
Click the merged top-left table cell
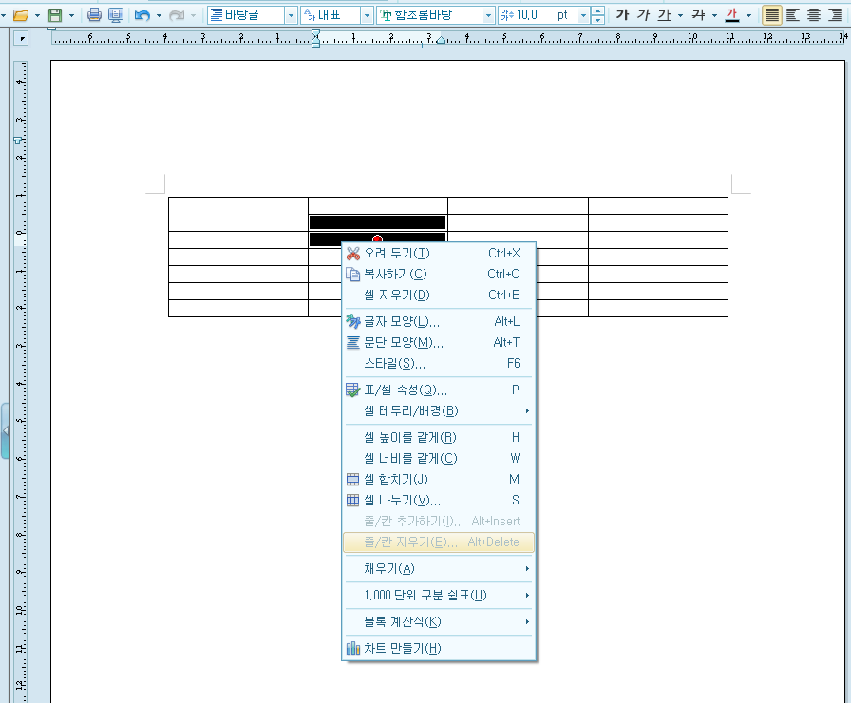tap(238, 215)
